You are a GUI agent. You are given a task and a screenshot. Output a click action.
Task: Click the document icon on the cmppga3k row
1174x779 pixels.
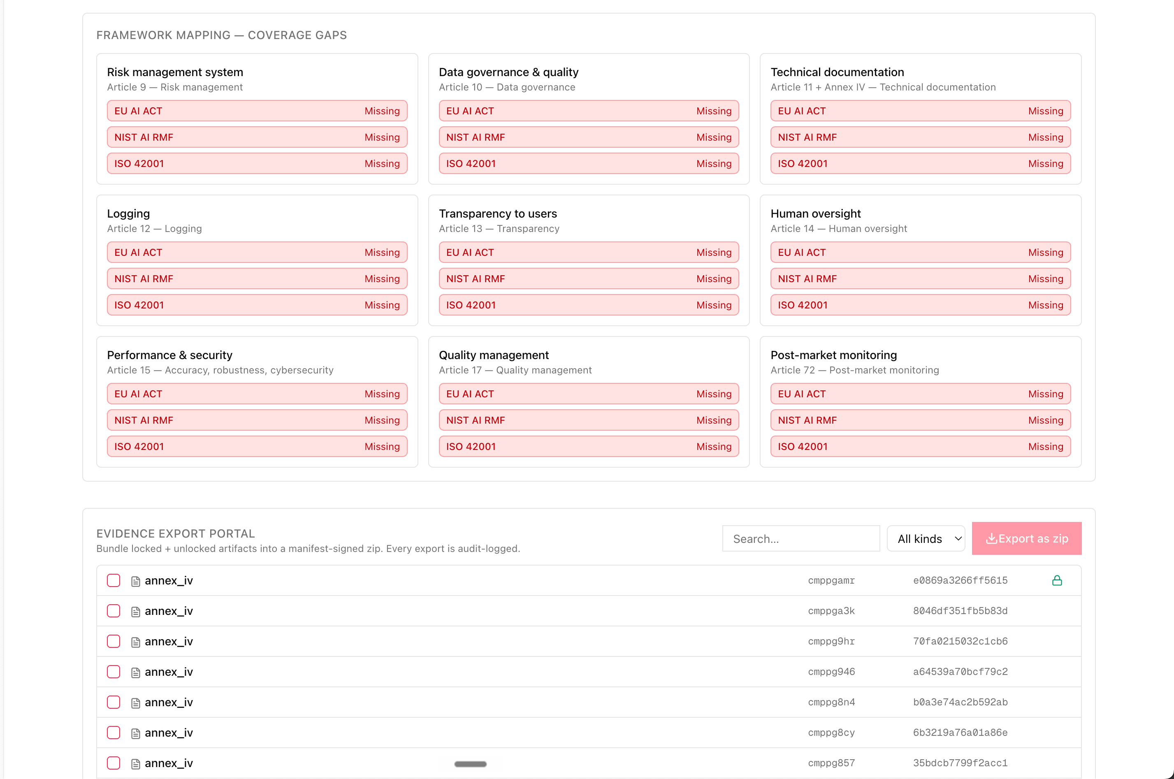(x=135, y=612)
